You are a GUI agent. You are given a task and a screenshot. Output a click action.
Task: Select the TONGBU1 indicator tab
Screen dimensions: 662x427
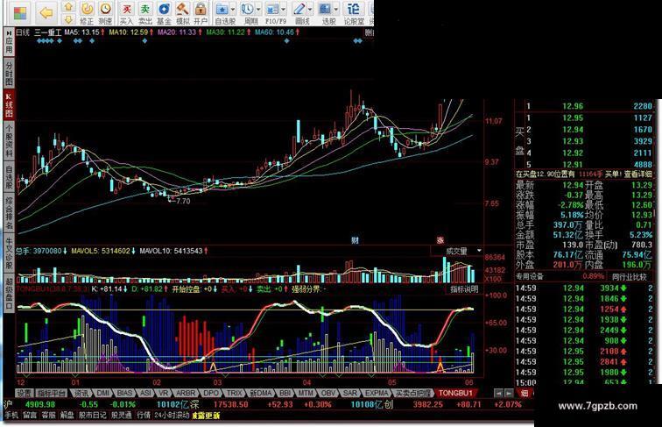456,393
